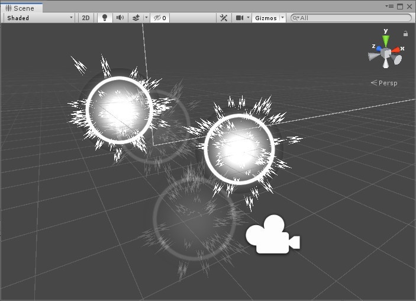
Task: Click center cube of orientation gizmo
Action: click(x=385, y=53)
